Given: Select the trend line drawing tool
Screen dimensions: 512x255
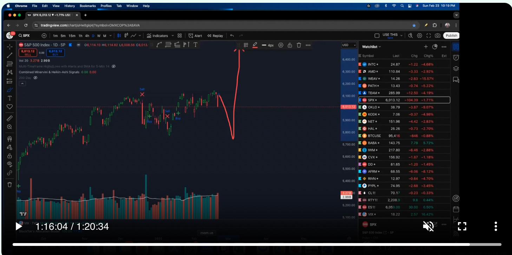Looking at the screenshot, I should 9,55.
